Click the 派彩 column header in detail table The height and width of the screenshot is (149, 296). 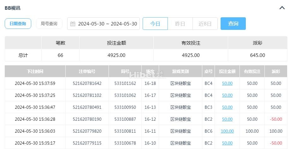pyautogui.click(x=276, y=71)
